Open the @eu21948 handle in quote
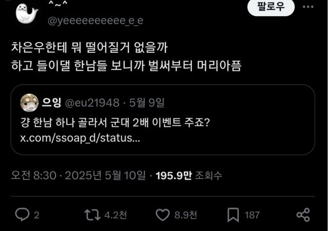This screenshot has width=328, height=231. click(x=92, y=102)
